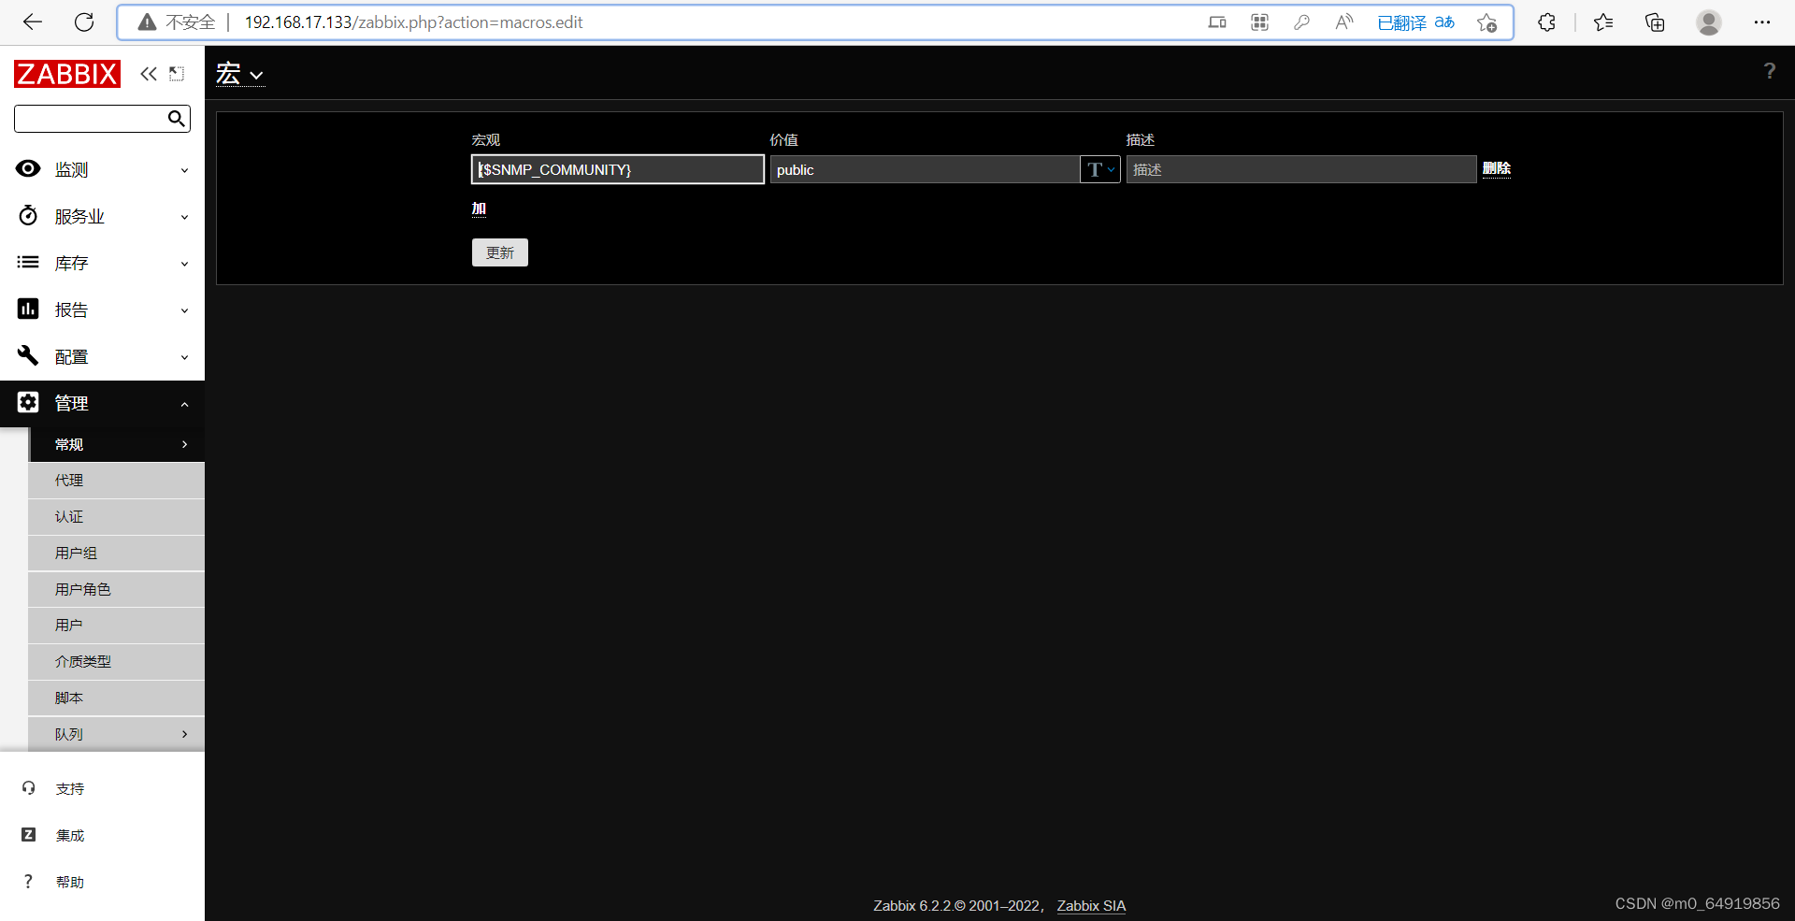
Task: Click the browser profile avatar
Action: [1709, 22]
